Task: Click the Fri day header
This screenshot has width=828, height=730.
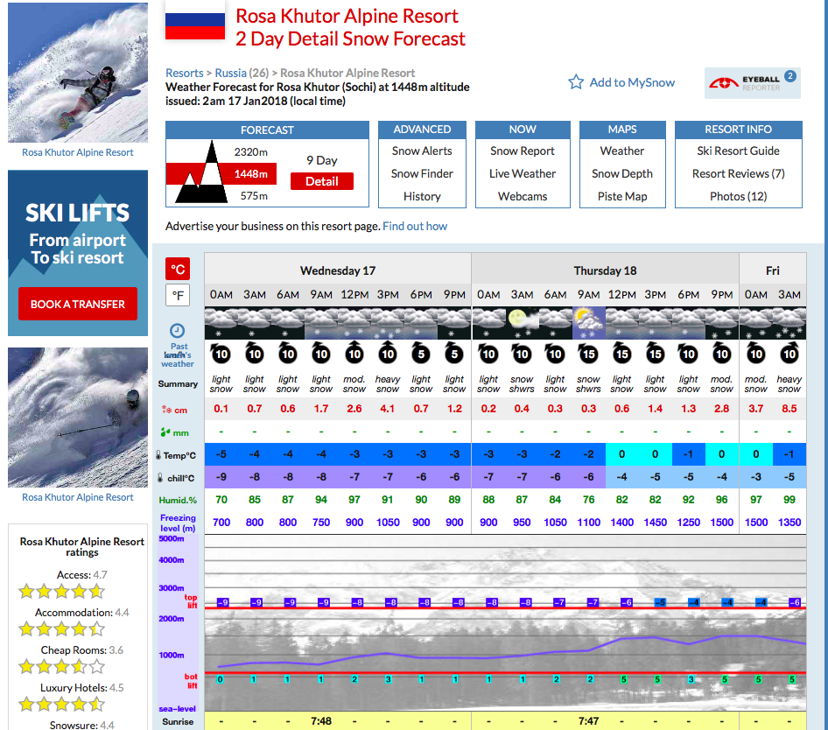Action: [x=773, y=270]
